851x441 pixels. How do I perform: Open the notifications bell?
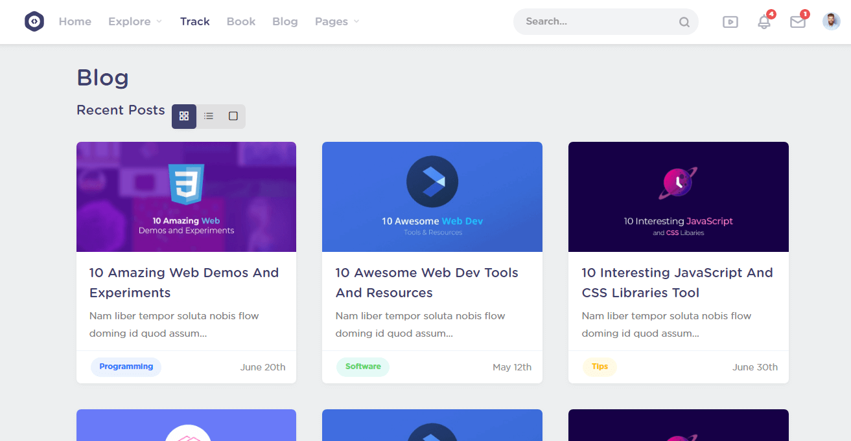coord(764,22)
